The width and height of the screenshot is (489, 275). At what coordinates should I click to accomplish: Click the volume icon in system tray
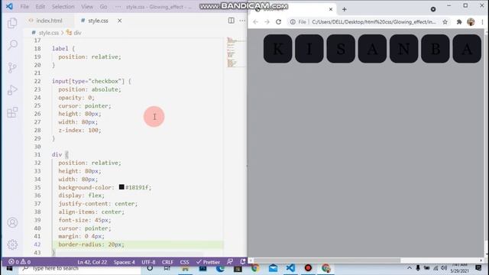pyautogui.click(x=444, y=268)
